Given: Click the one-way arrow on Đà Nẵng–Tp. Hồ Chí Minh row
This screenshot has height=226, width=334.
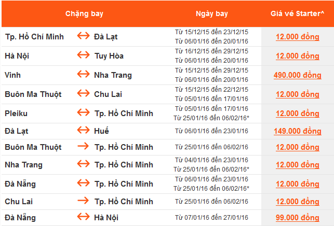Looking at the screenshot, I should pos(83,184).
